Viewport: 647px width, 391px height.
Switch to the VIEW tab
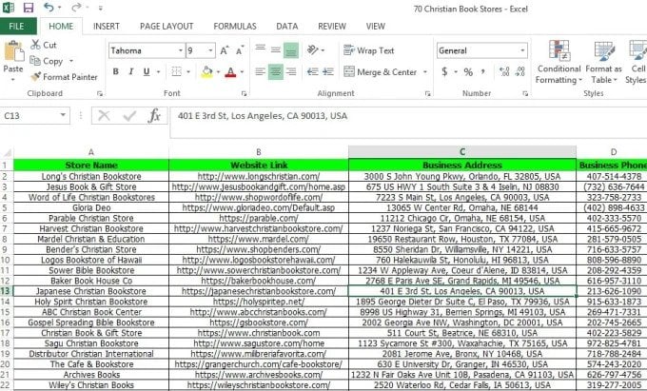pos(376,26)
